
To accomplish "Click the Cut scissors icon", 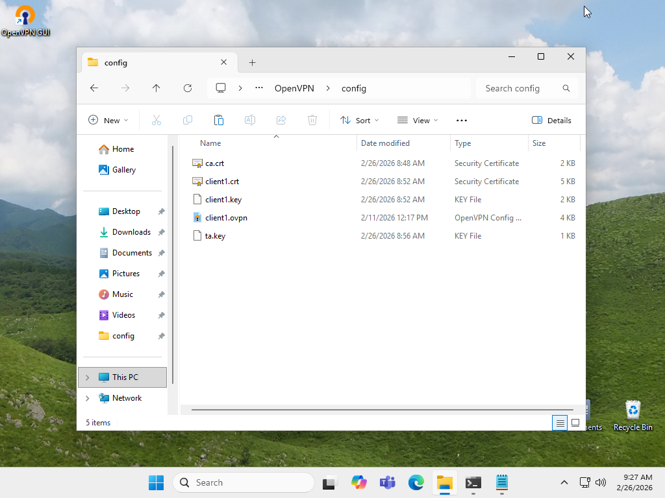I will (x=157, y=120).
